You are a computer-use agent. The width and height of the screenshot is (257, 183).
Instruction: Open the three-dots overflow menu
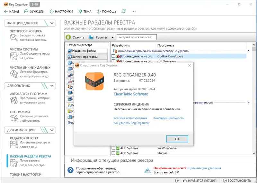[x=134, y=12]
